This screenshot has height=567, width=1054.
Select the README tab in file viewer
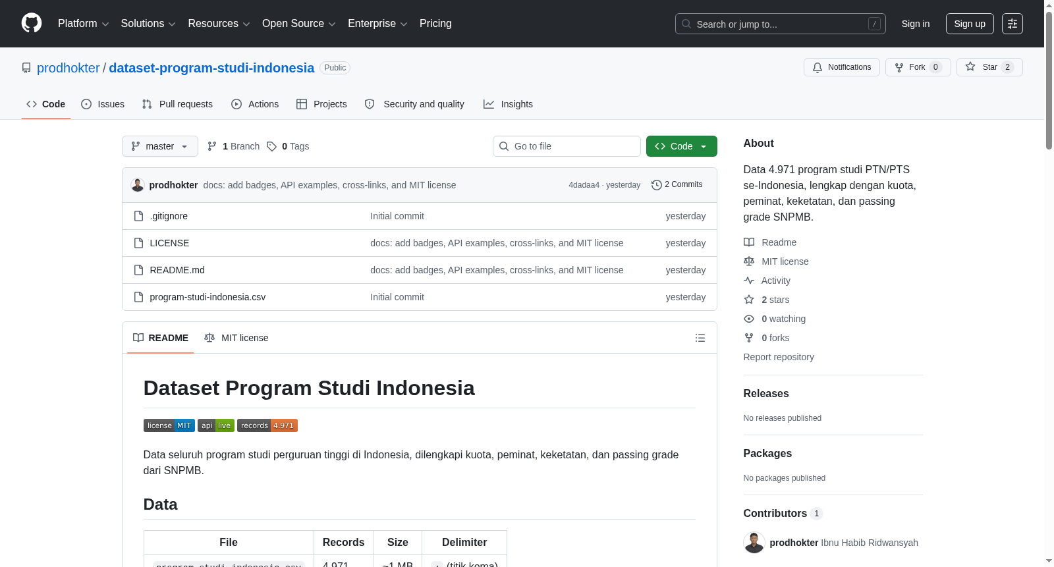tap(161, 338)
